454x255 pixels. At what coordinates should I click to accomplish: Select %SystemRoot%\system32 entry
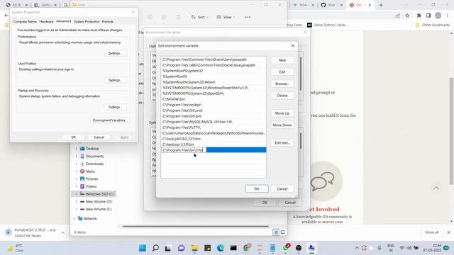coord(214,71)
